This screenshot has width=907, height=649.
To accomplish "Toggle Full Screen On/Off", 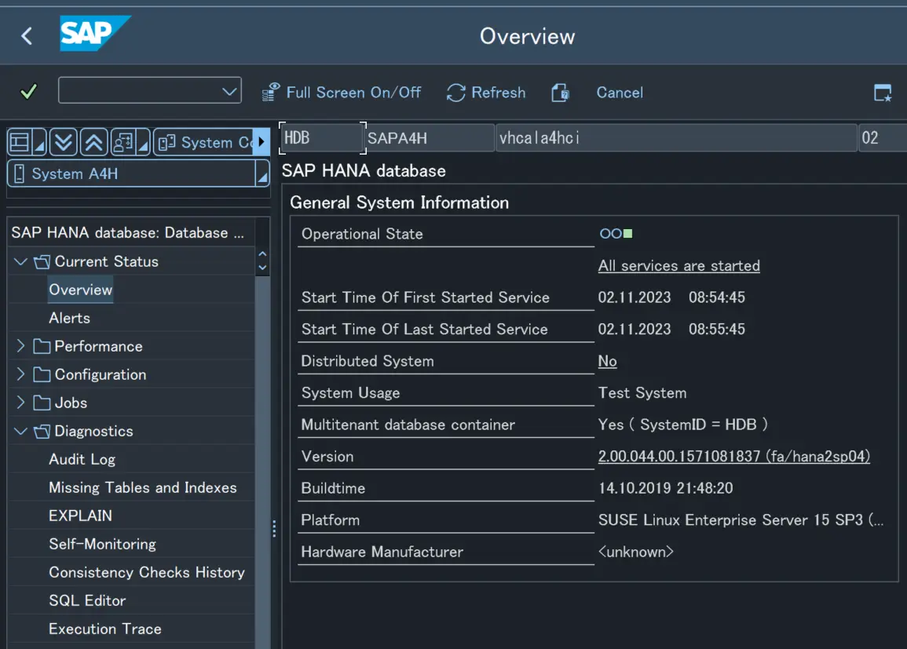I will coord(342,93).
